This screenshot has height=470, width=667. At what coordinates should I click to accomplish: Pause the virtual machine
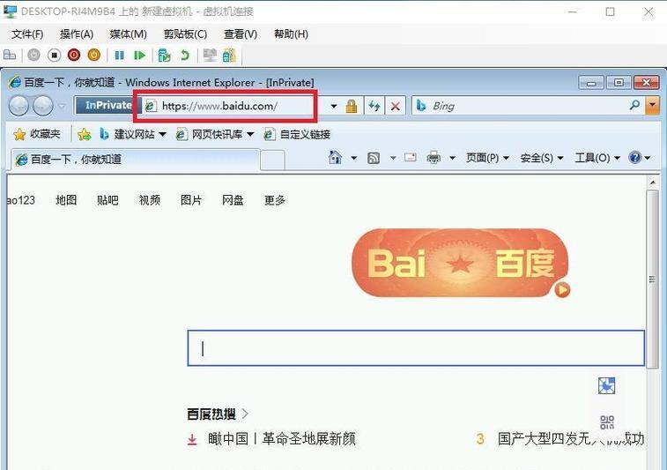coord(120,56)
